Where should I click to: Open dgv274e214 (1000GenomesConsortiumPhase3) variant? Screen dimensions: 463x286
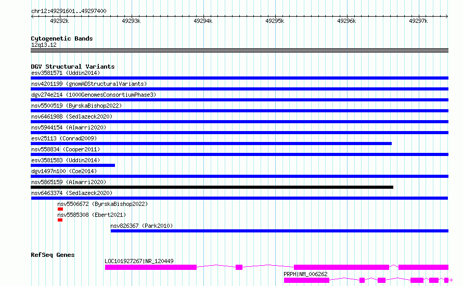pyautogui.click(x=94, y=95)
